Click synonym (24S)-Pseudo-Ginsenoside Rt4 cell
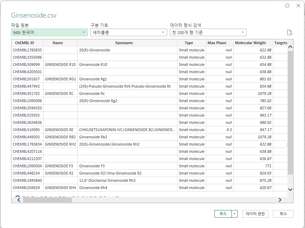Viewport: 305px width, 228px height. click(127, 86)
